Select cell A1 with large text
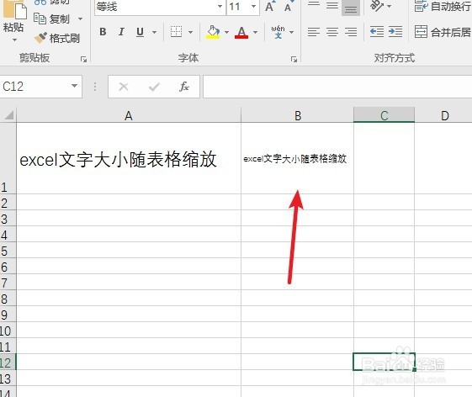Image resolution: width=472 pixels, height=397 pixels. pos(129,158)
